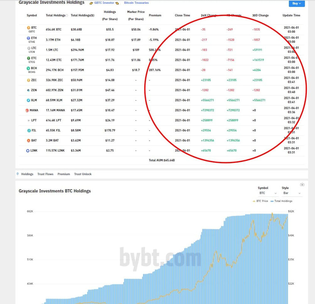Screen dimensions: 315x304
Task: Open the GBTC Investor link
Action: 104,3
